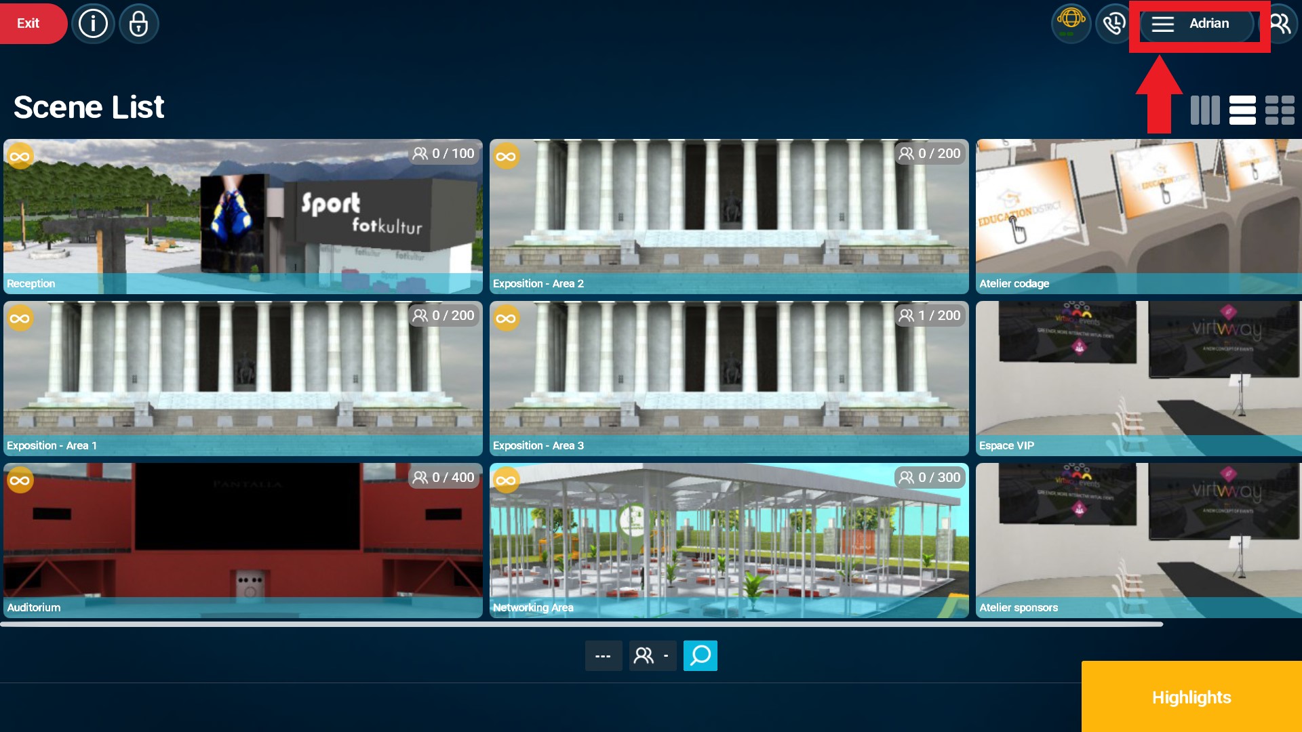Click the Highlights yellow tab
The image size is (1302, 732).
pyautogui.click(x=1191, y=697)
